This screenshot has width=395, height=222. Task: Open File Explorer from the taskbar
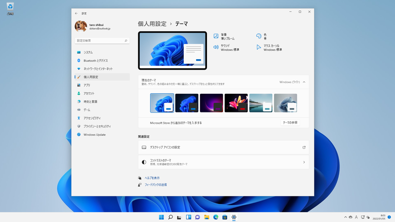206,217
